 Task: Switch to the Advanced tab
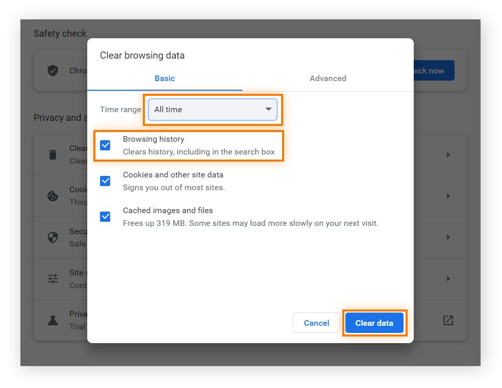tap(328, 79)
